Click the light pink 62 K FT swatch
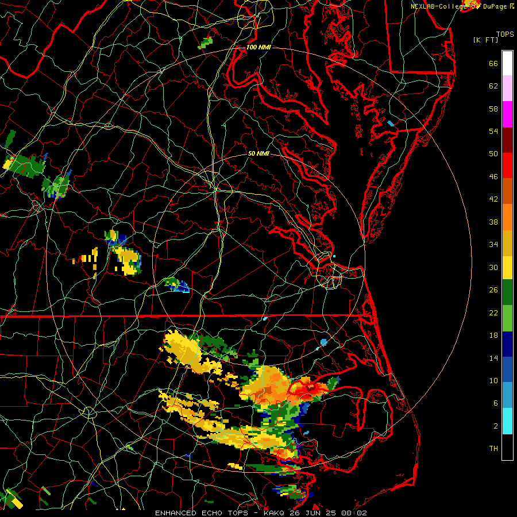This screenshot has height=517, width=517. (x=507, y=88)
